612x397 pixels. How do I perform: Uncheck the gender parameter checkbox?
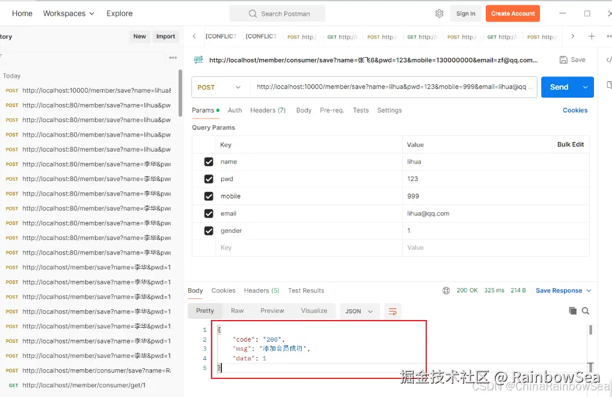[x=209, y=231]
